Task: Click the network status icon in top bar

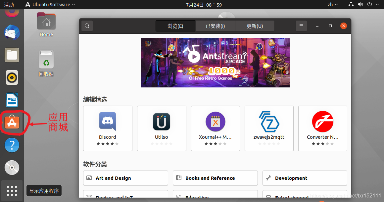Action: point(351,4)
